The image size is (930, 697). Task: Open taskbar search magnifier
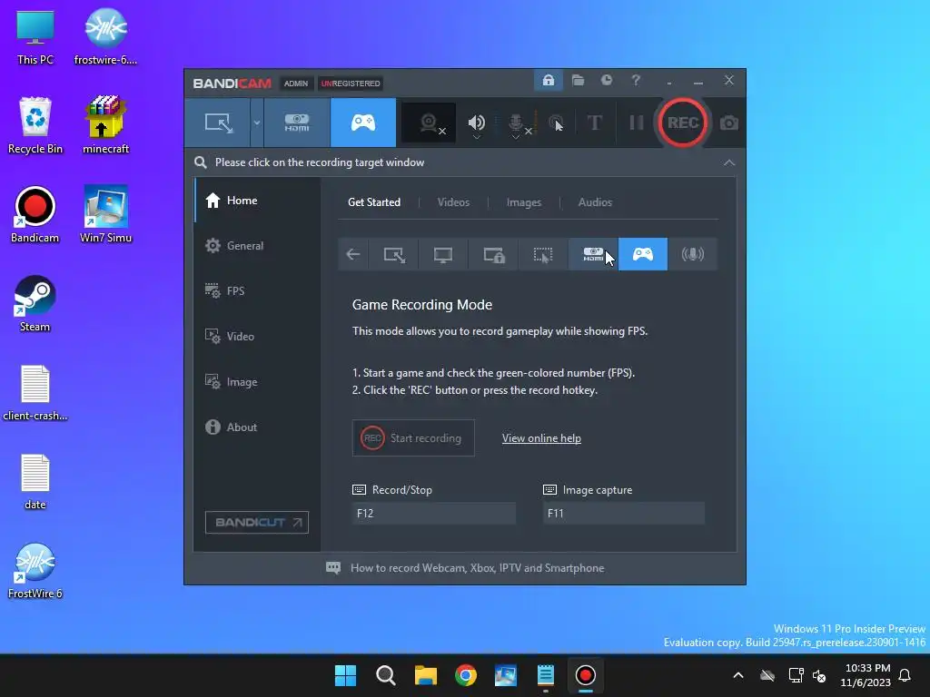(x=385, y=675)
